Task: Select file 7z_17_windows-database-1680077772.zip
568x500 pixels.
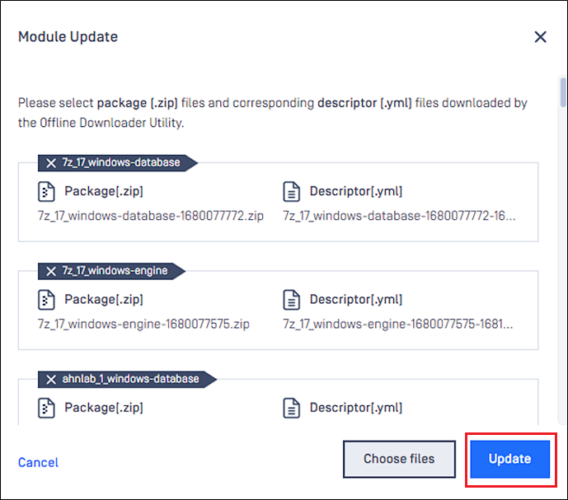Action: click(151, 216)
